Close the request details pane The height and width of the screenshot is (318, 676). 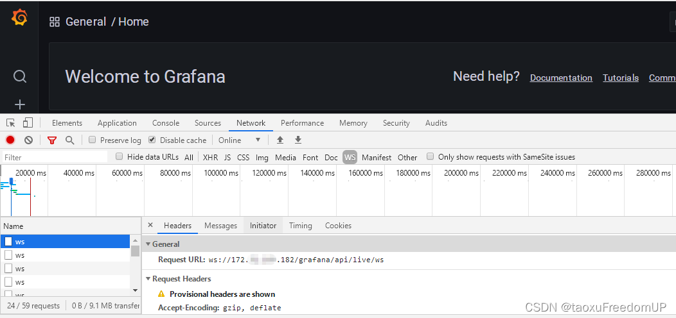coord(150,225)
